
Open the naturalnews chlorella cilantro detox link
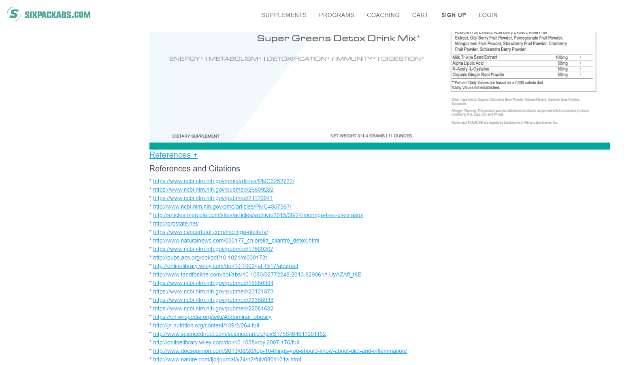pyautogui.click(x=236, y=241)
